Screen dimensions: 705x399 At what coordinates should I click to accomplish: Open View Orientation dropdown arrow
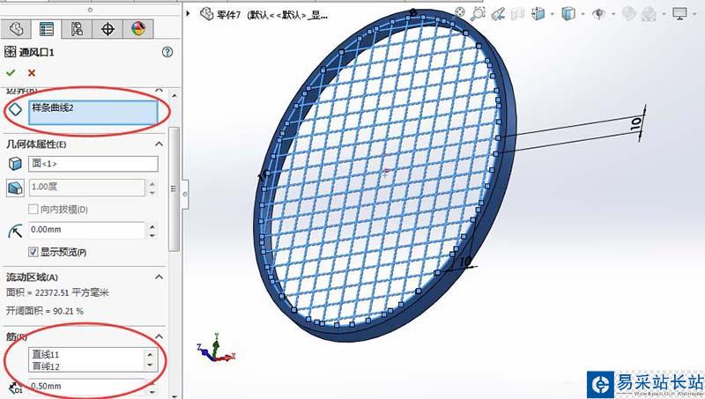[x=553, y=14]
